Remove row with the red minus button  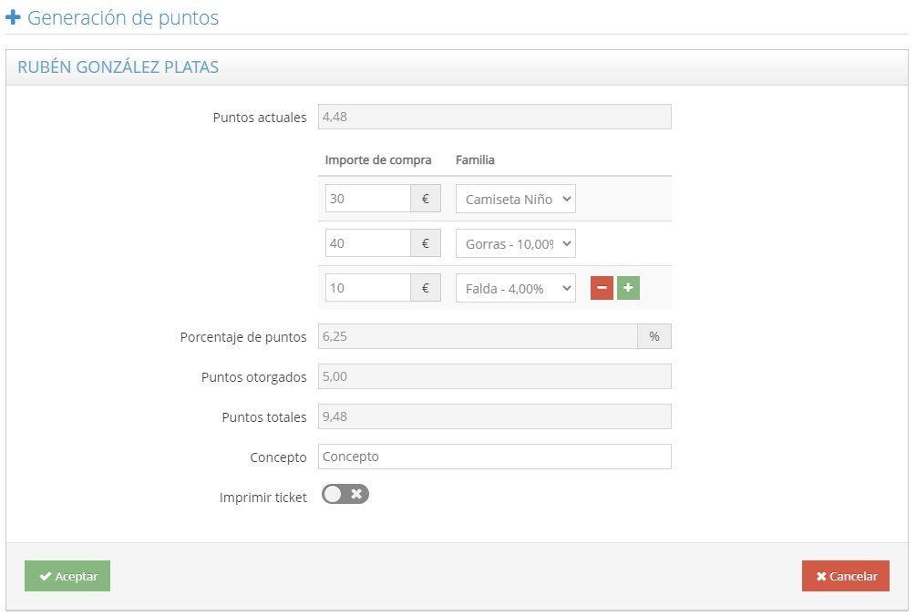602,288
